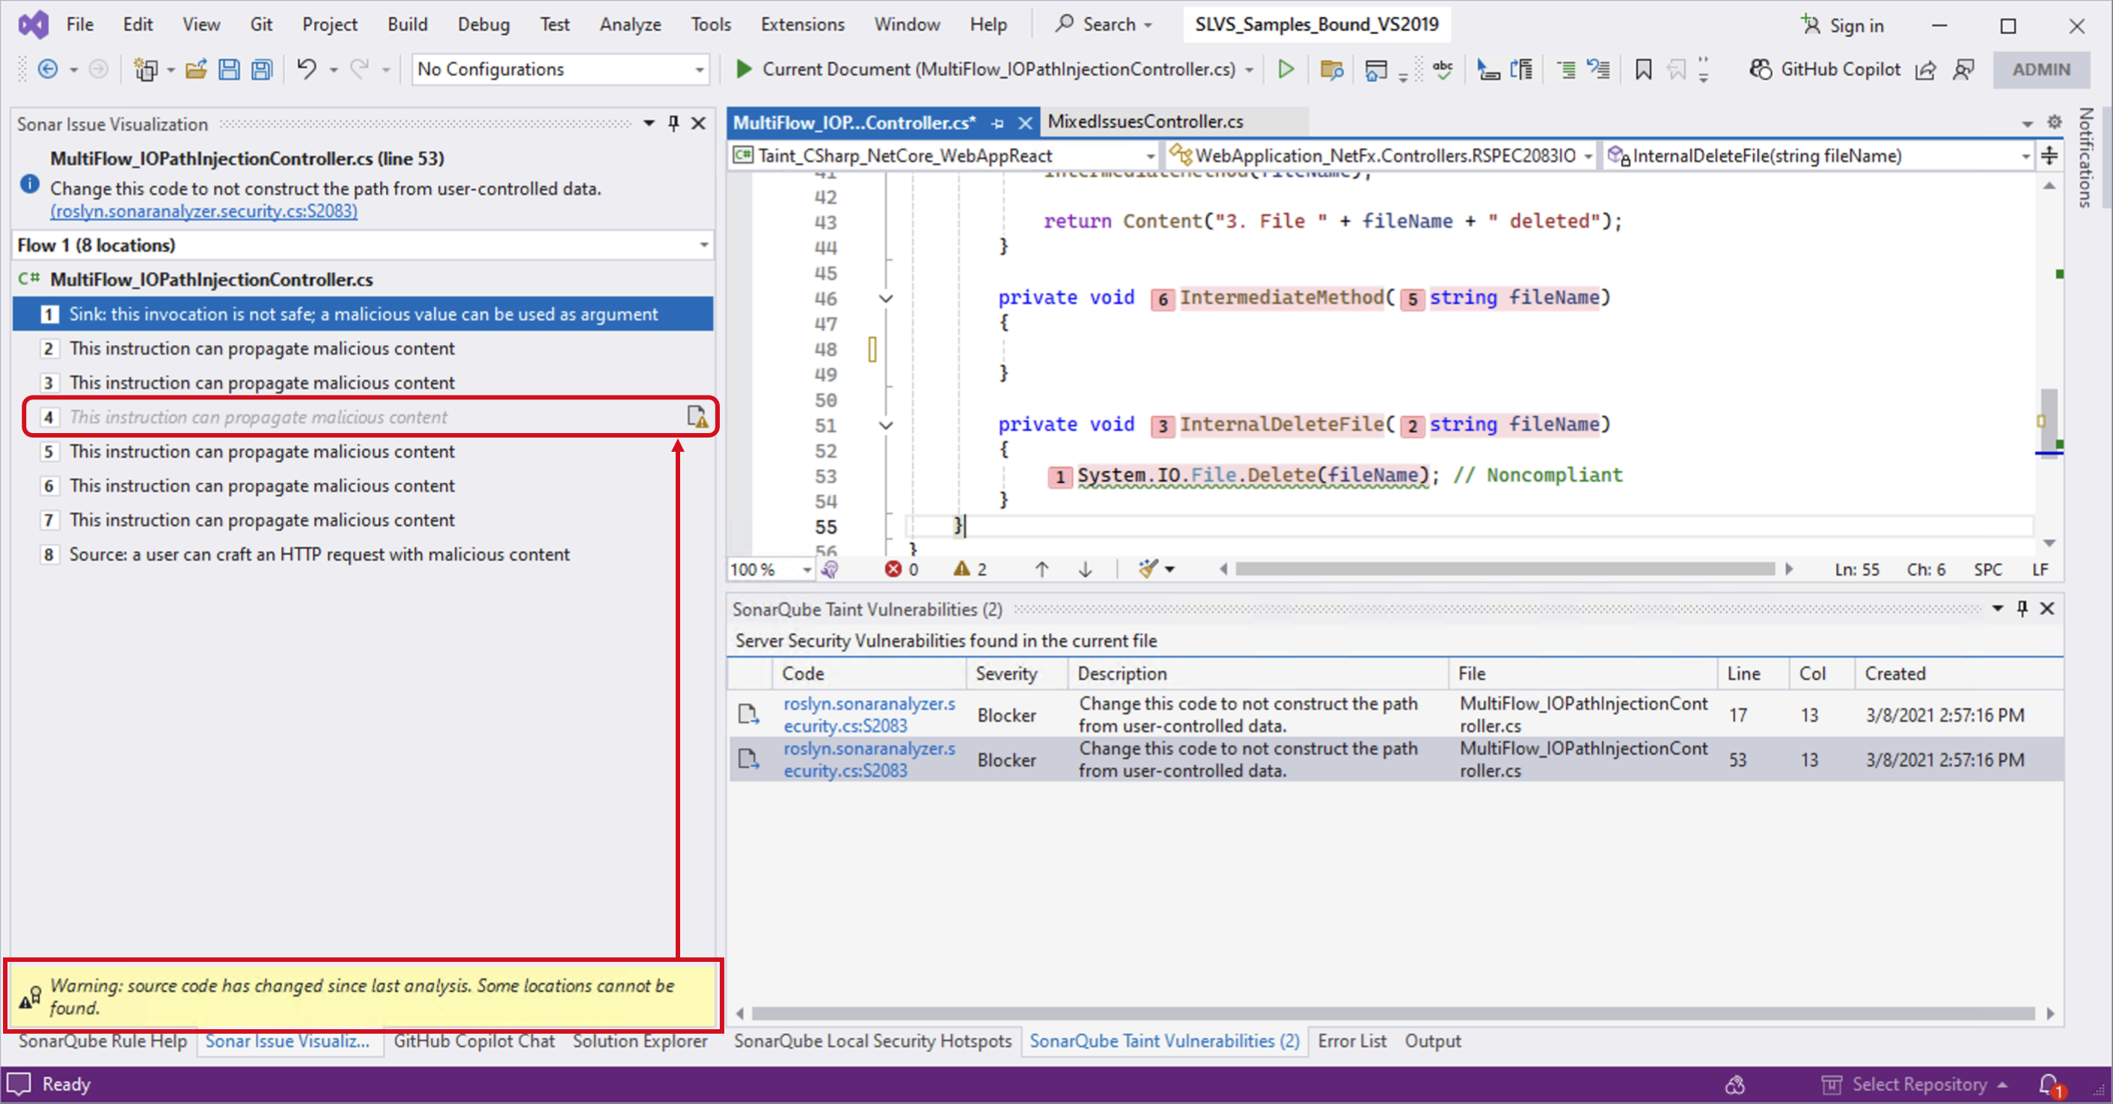Click the New Project toolbar icon
2113x1104 pixels.
[x=145, y=70]
